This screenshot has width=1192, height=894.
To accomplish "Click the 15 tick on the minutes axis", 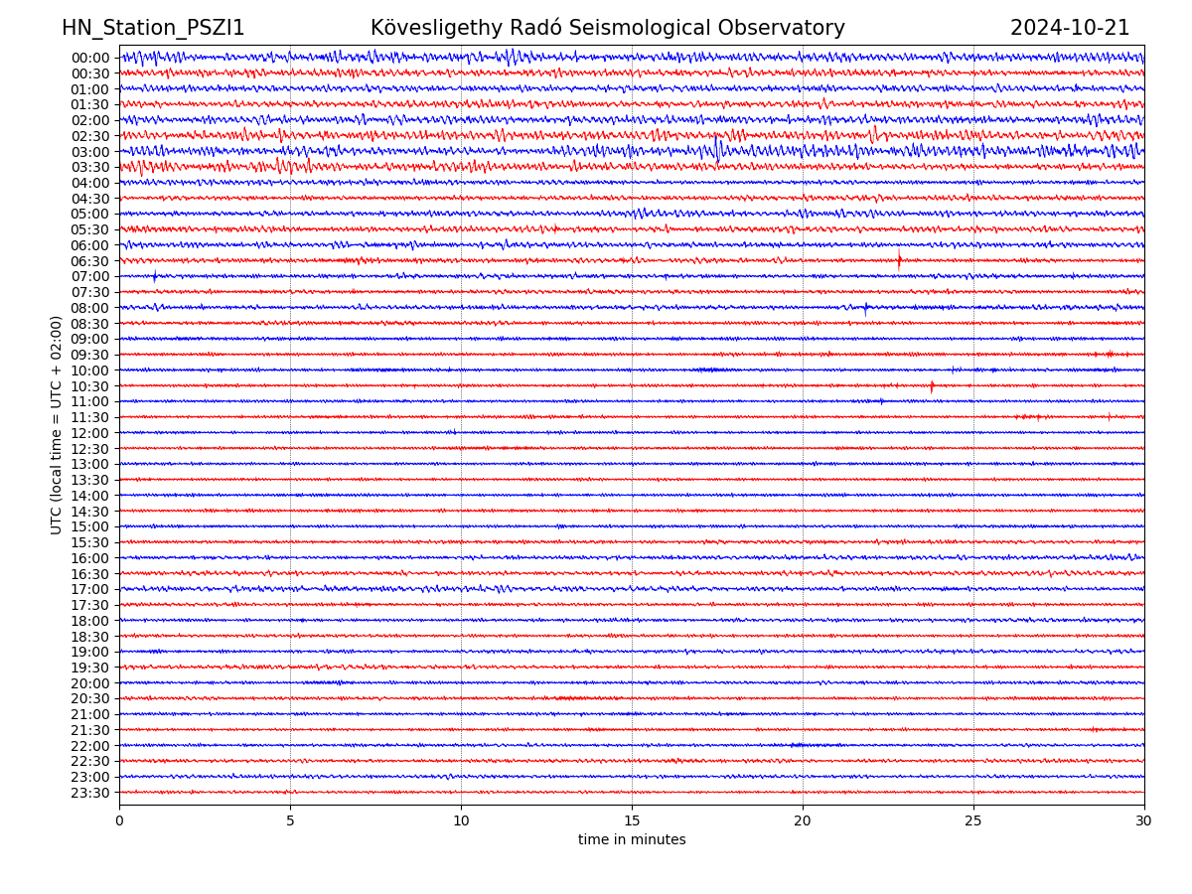I will pos(632,821).
